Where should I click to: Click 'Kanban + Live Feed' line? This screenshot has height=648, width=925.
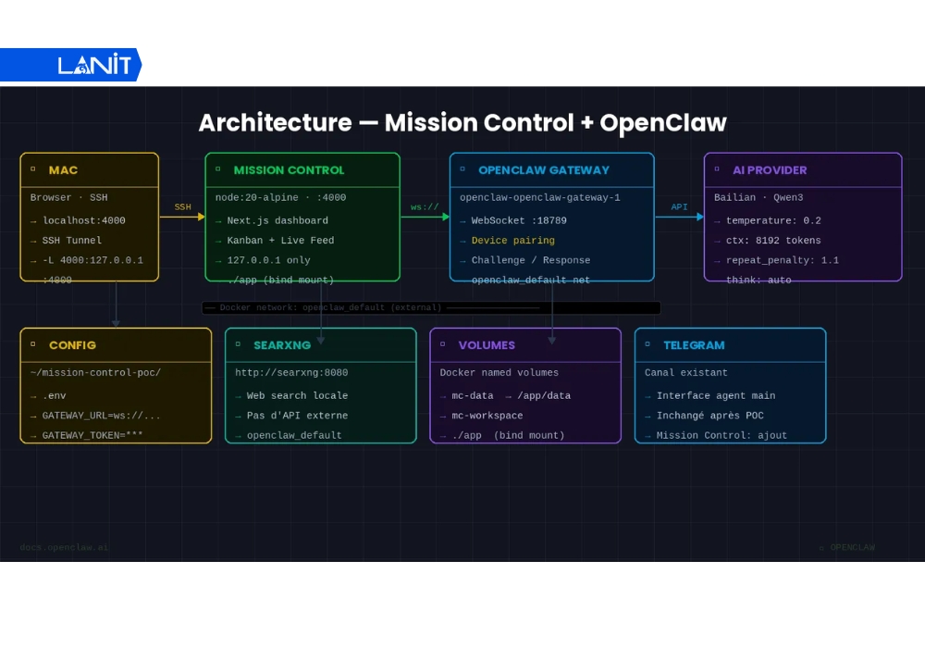click(280, 241)
